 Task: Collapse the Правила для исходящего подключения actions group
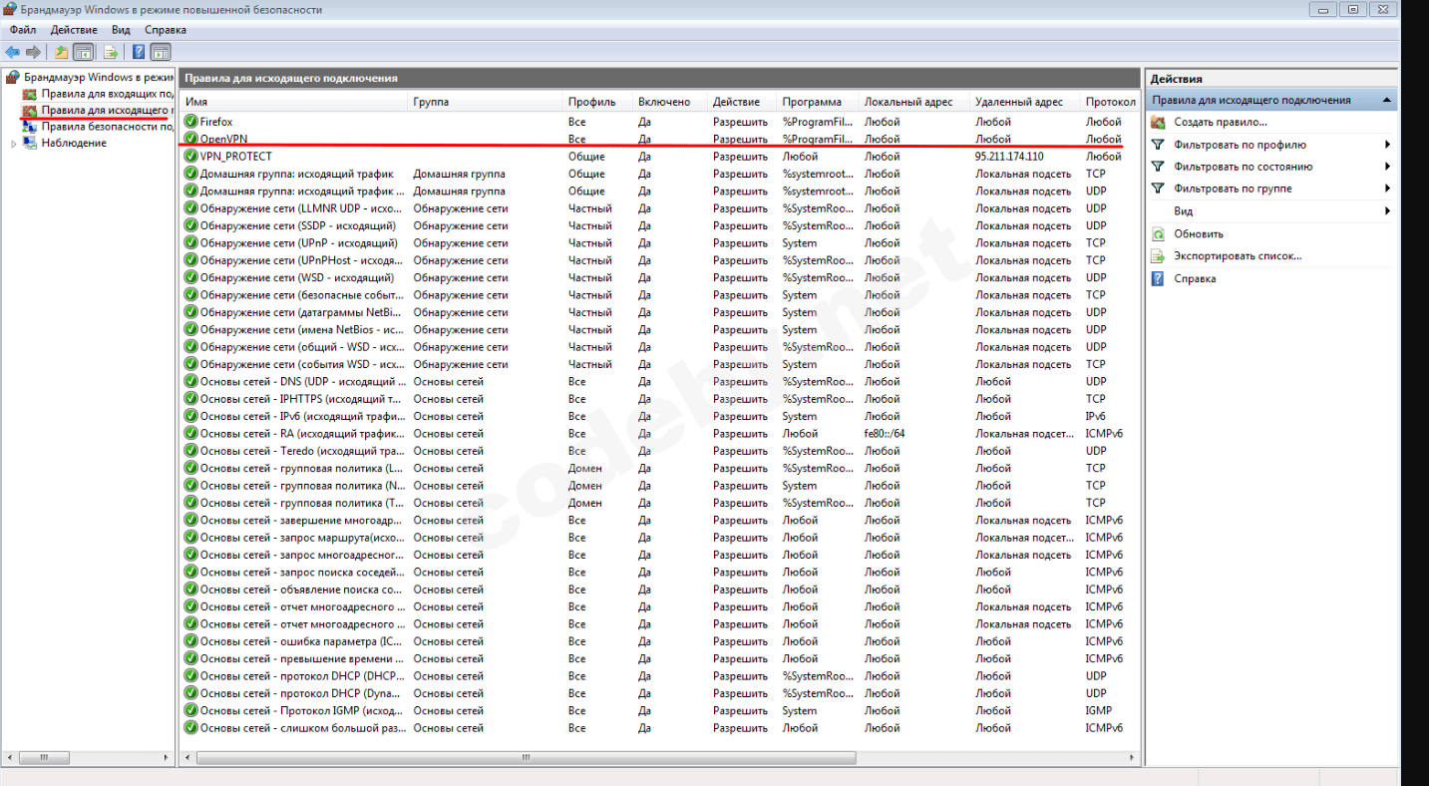1387,100
